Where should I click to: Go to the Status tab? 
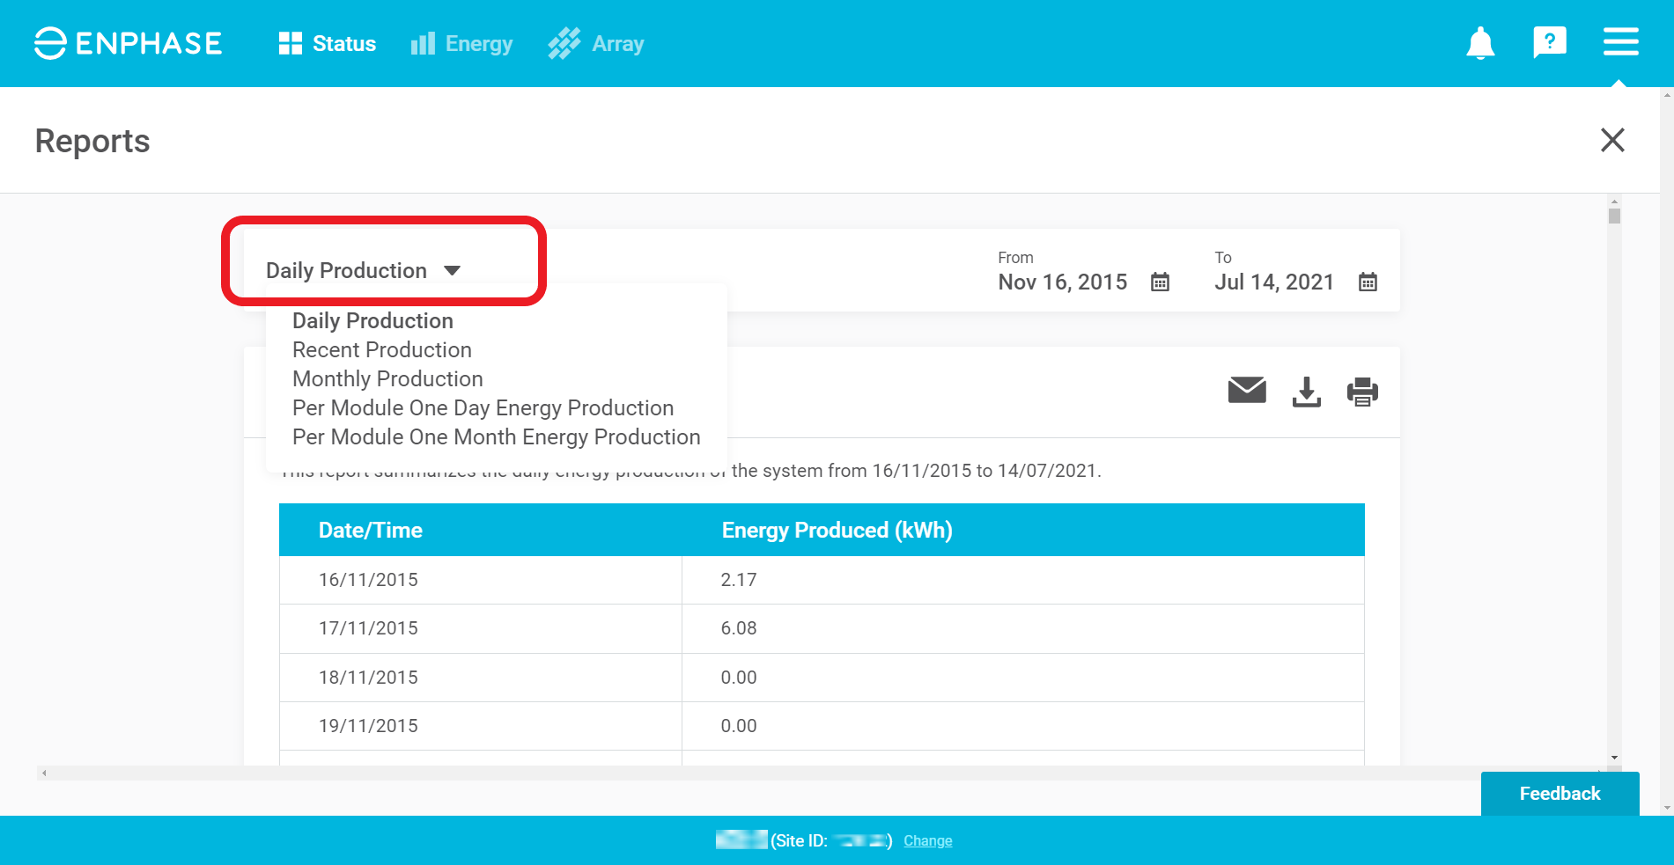328,44
